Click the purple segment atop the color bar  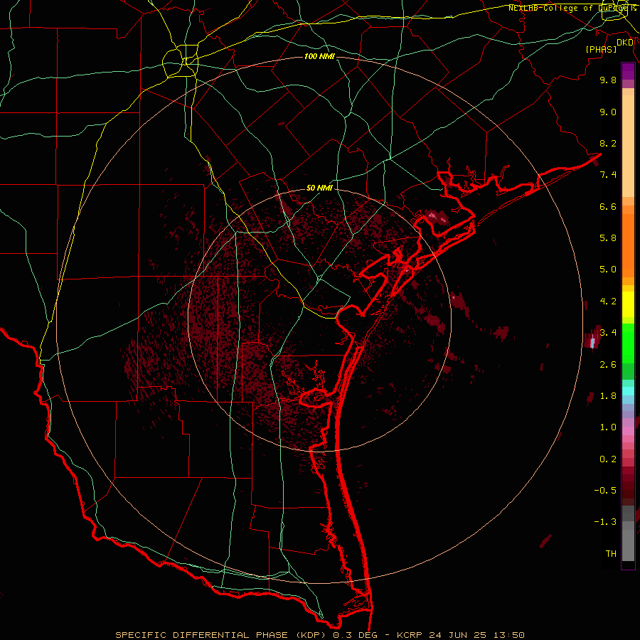[x=628, y=71]
